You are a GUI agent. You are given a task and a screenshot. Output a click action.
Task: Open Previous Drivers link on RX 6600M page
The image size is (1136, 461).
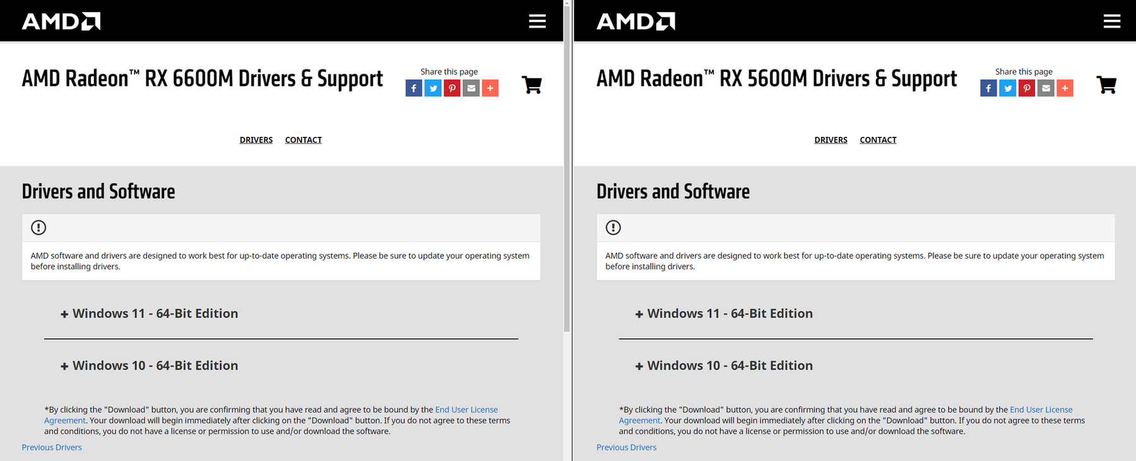point(52,447)
